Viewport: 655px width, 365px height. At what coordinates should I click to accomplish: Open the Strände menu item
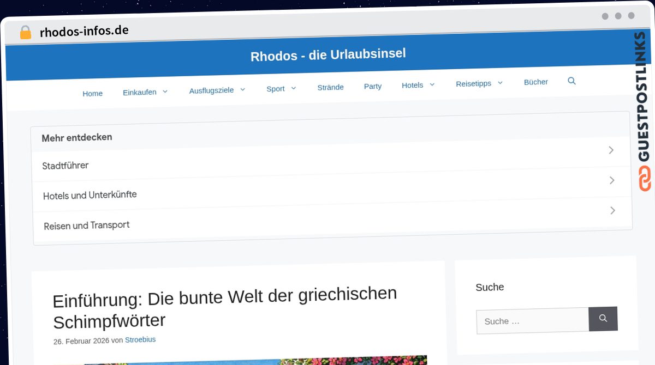[x=331, y=87]
